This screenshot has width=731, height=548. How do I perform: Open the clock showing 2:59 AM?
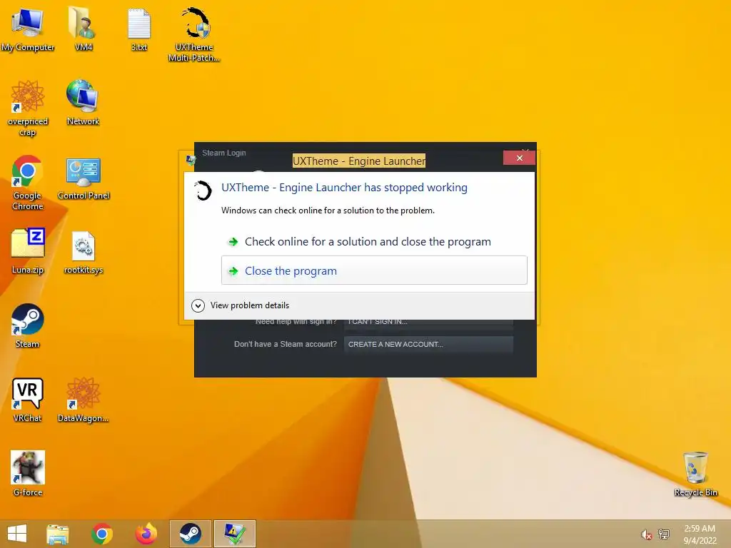700,534
